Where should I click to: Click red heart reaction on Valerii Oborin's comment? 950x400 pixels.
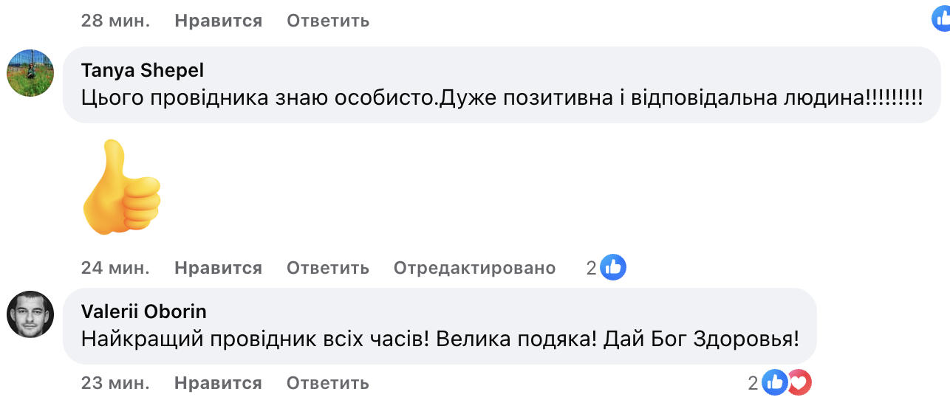798,382
